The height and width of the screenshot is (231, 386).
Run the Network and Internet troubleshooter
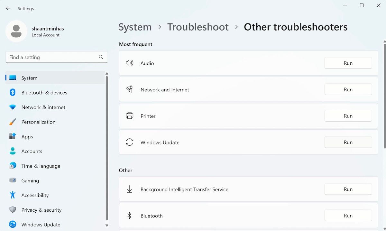(x=348, y=89)
